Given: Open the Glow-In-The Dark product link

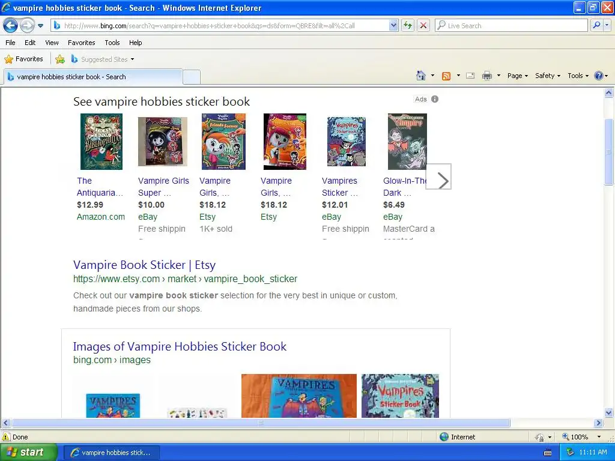Looking at the screenshot, I should click(x=404, y=187).
